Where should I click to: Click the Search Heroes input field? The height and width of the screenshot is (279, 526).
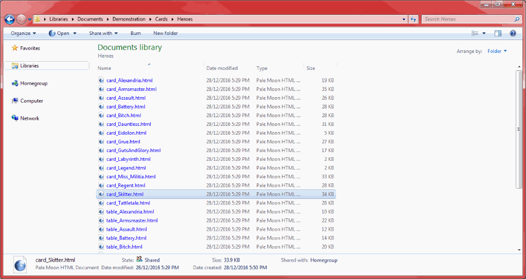[x=468, y=19]
